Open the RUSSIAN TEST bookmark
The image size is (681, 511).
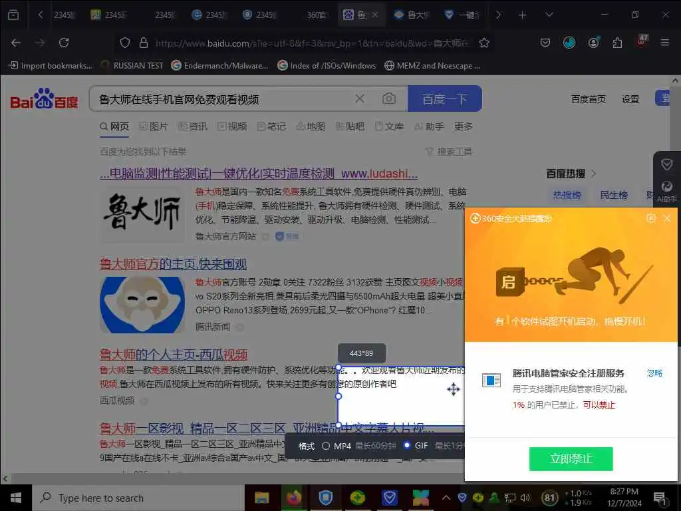pos(133,66)
